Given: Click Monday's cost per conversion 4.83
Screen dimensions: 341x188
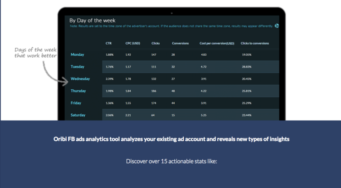Looking at the screenshot, I should coord(204,55).
